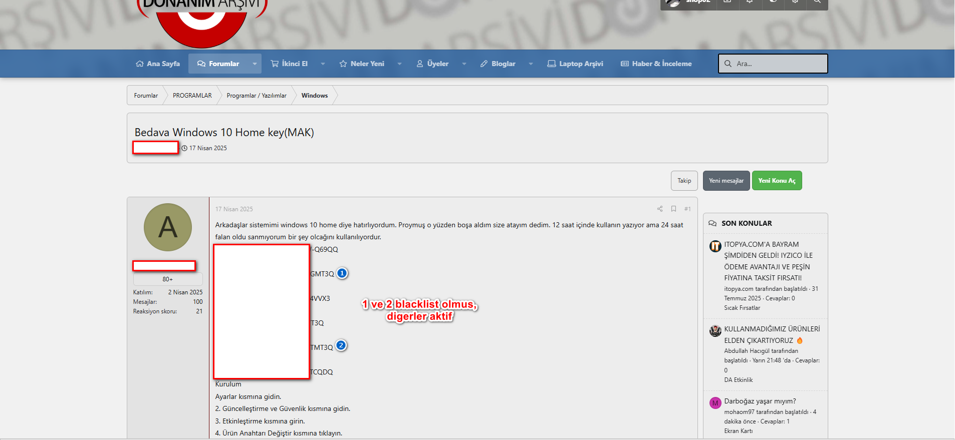Expand the Forumlar dropdown arrow
955x440 pixels.
pyautogui.click(x=255, y=64)
